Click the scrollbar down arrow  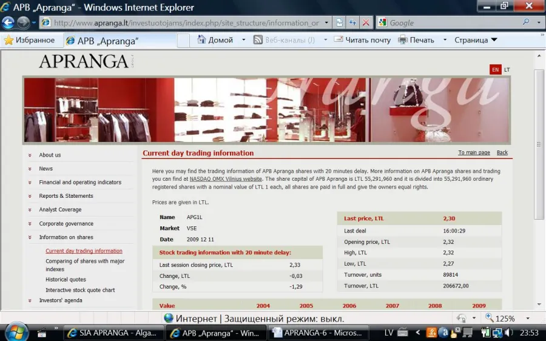tap(539, 305)
